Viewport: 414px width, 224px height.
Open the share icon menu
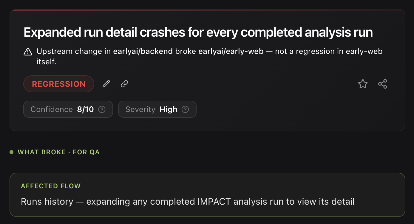(383, 84)
